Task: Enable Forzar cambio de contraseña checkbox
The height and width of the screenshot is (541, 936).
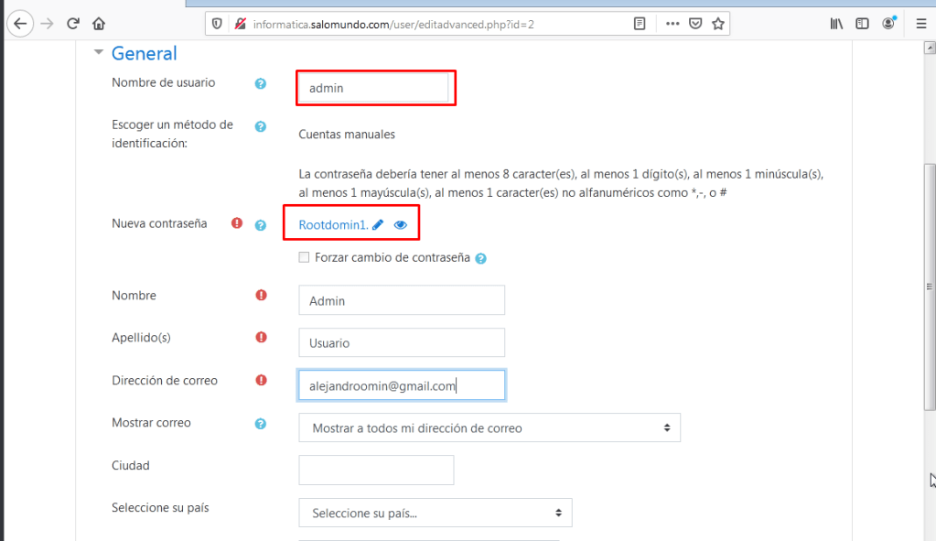Action: (305, 258)
